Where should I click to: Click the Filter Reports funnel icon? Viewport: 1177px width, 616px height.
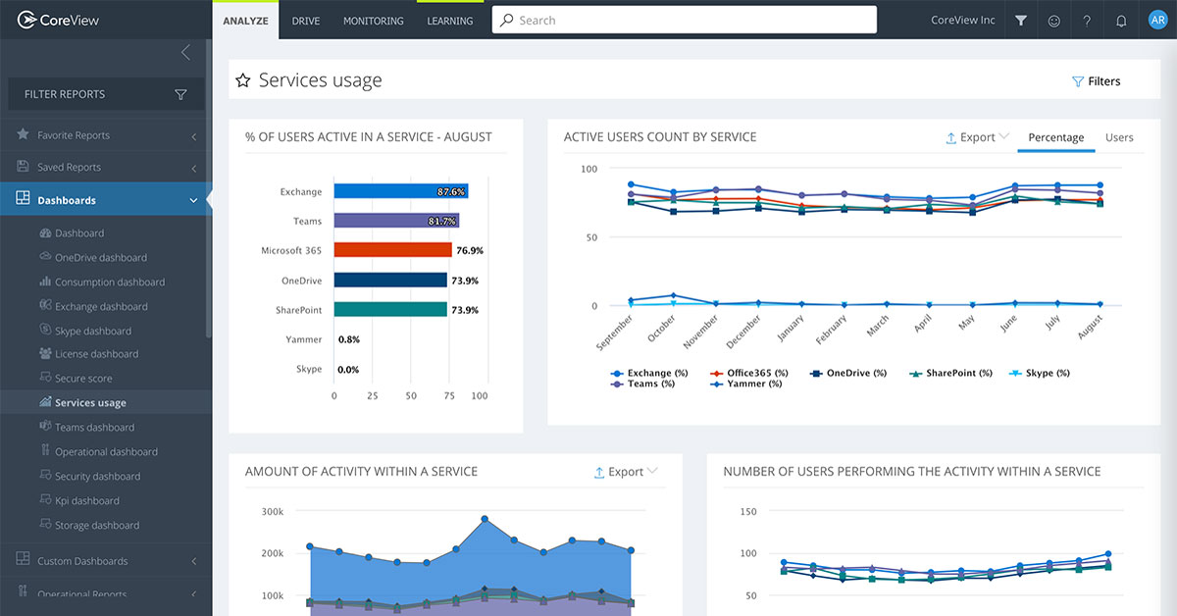[x=180, y=94]
